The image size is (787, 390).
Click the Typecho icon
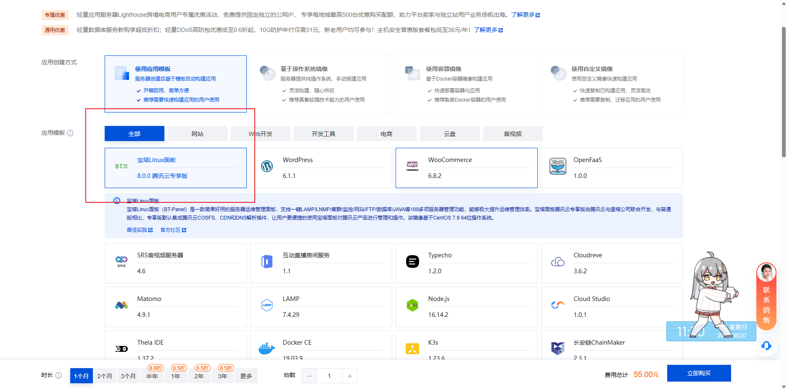pyautogui.click(x=413, y=261)
